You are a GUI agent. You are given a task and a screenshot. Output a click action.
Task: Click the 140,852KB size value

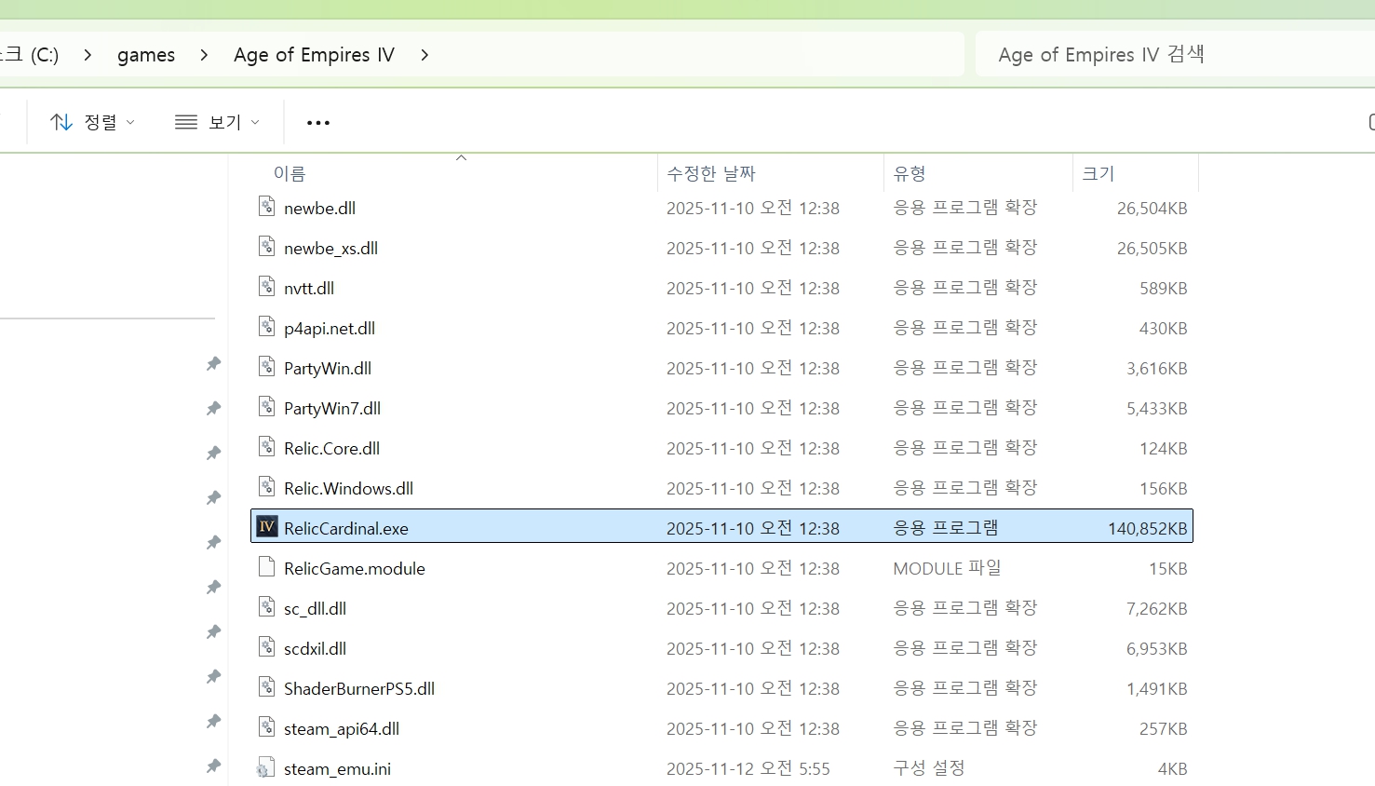tap(1148, 529)
